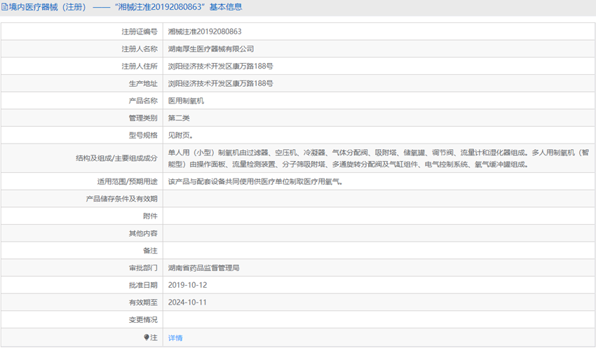Select approval date 2019-10-12

click(187, 285)
